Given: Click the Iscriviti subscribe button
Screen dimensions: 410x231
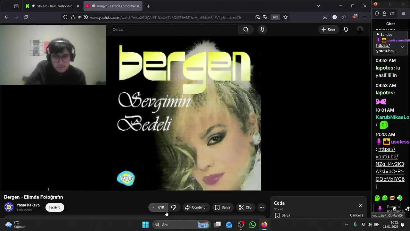Looking at the screenshot, I should tap(55, 207).
